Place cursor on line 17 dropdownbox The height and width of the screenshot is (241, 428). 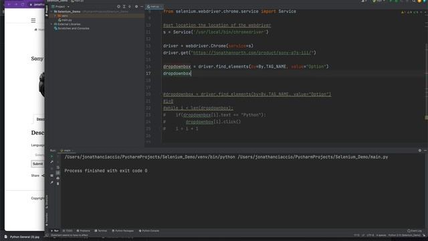pyautogui.click(x=177, y=74)
